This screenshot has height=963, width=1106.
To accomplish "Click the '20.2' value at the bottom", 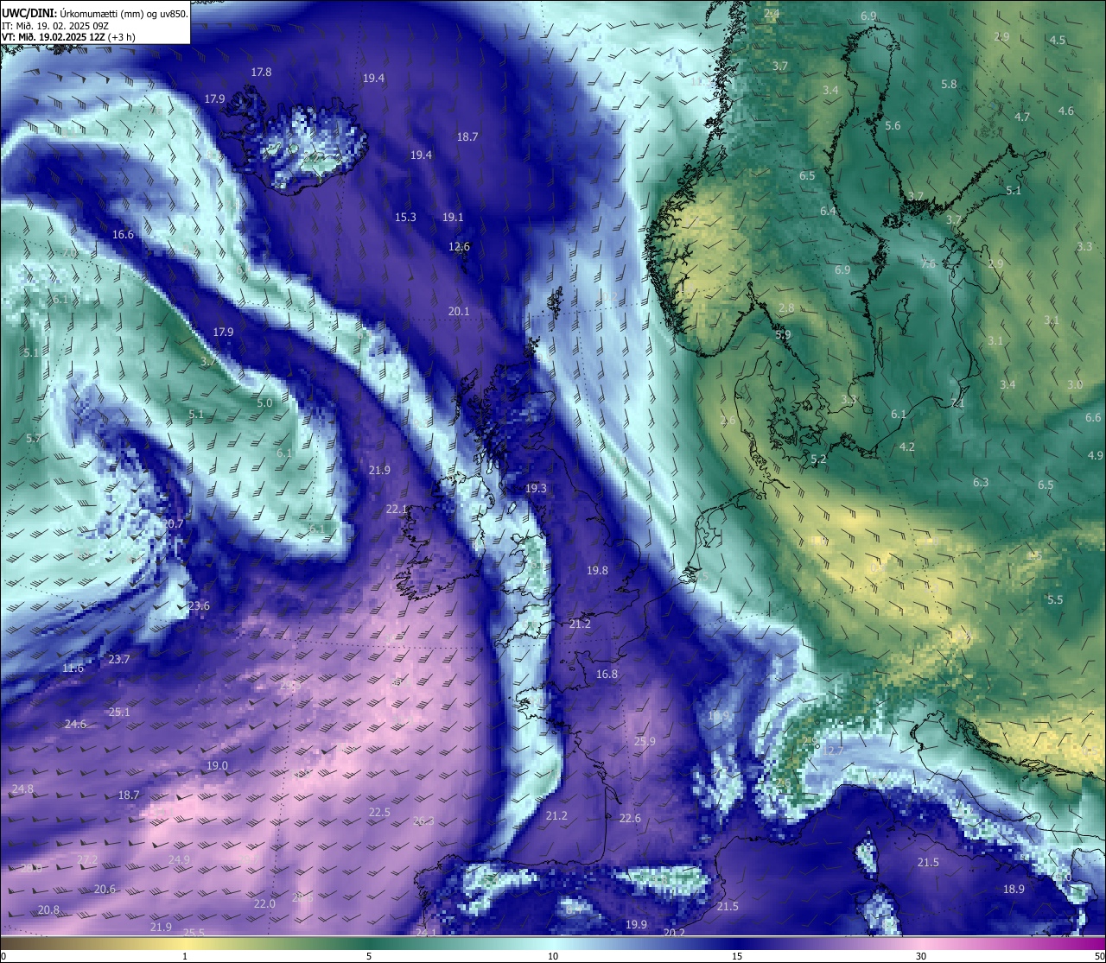I will 674,933.
